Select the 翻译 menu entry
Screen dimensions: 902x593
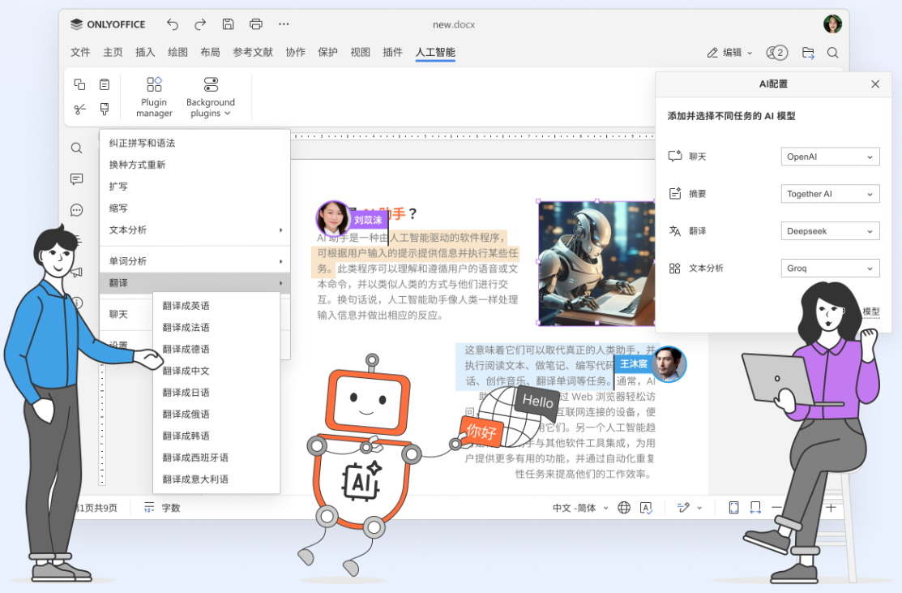195,282
